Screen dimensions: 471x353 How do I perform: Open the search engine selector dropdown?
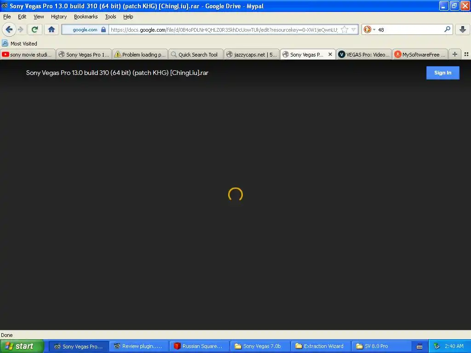(369, 29)
